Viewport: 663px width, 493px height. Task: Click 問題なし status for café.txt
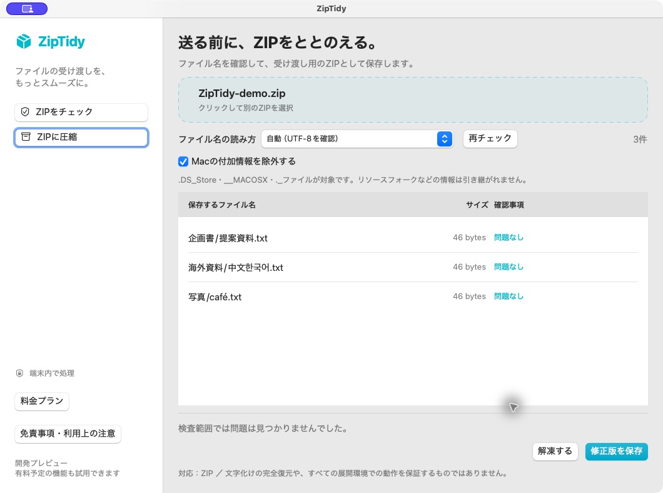(x=509, y=297)
